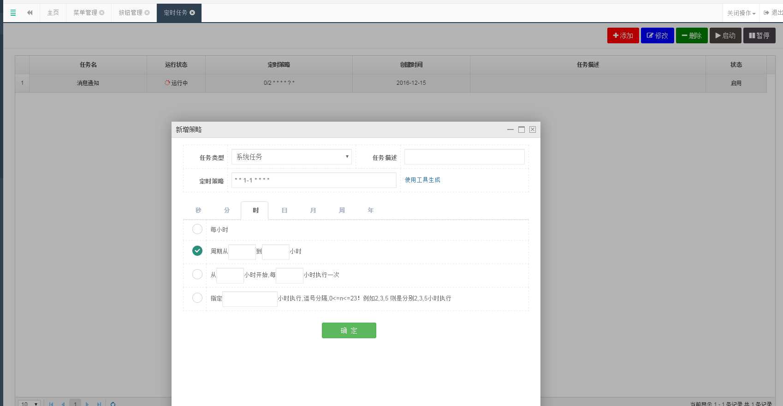Image resolution: width=783 pixels, height=406 pixels.
Task: Switch to the 年 tab
Action: pyautogui.click(x=370, y=210)
